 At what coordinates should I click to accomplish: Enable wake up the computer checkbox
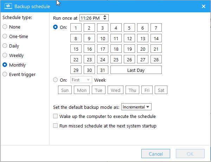(x=55, y=116)
